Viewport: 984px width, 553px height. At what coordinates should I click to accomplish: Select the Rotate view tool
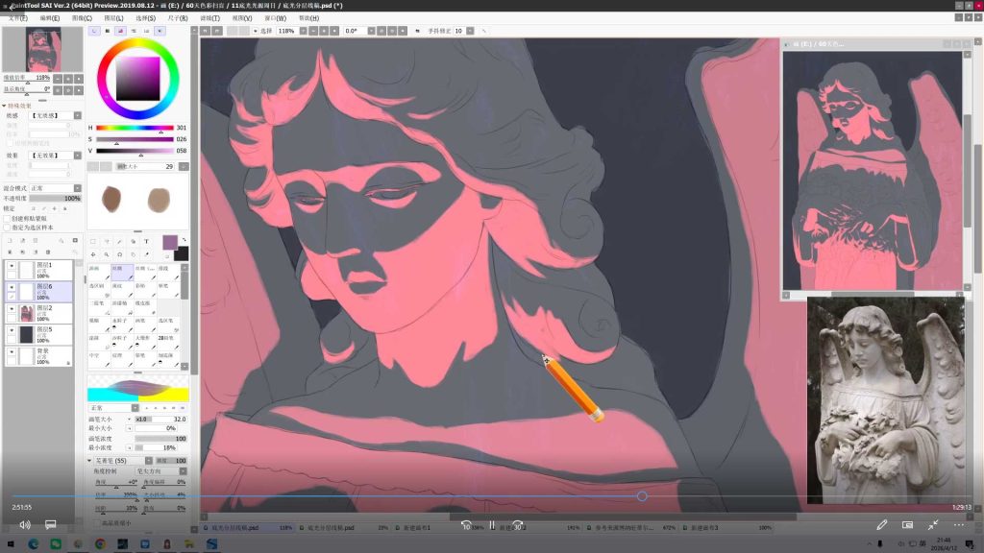120,254
